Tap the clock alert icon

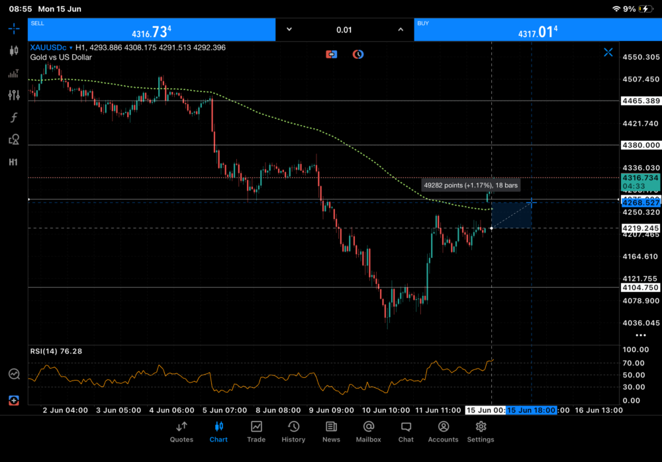tap(358, 54)
